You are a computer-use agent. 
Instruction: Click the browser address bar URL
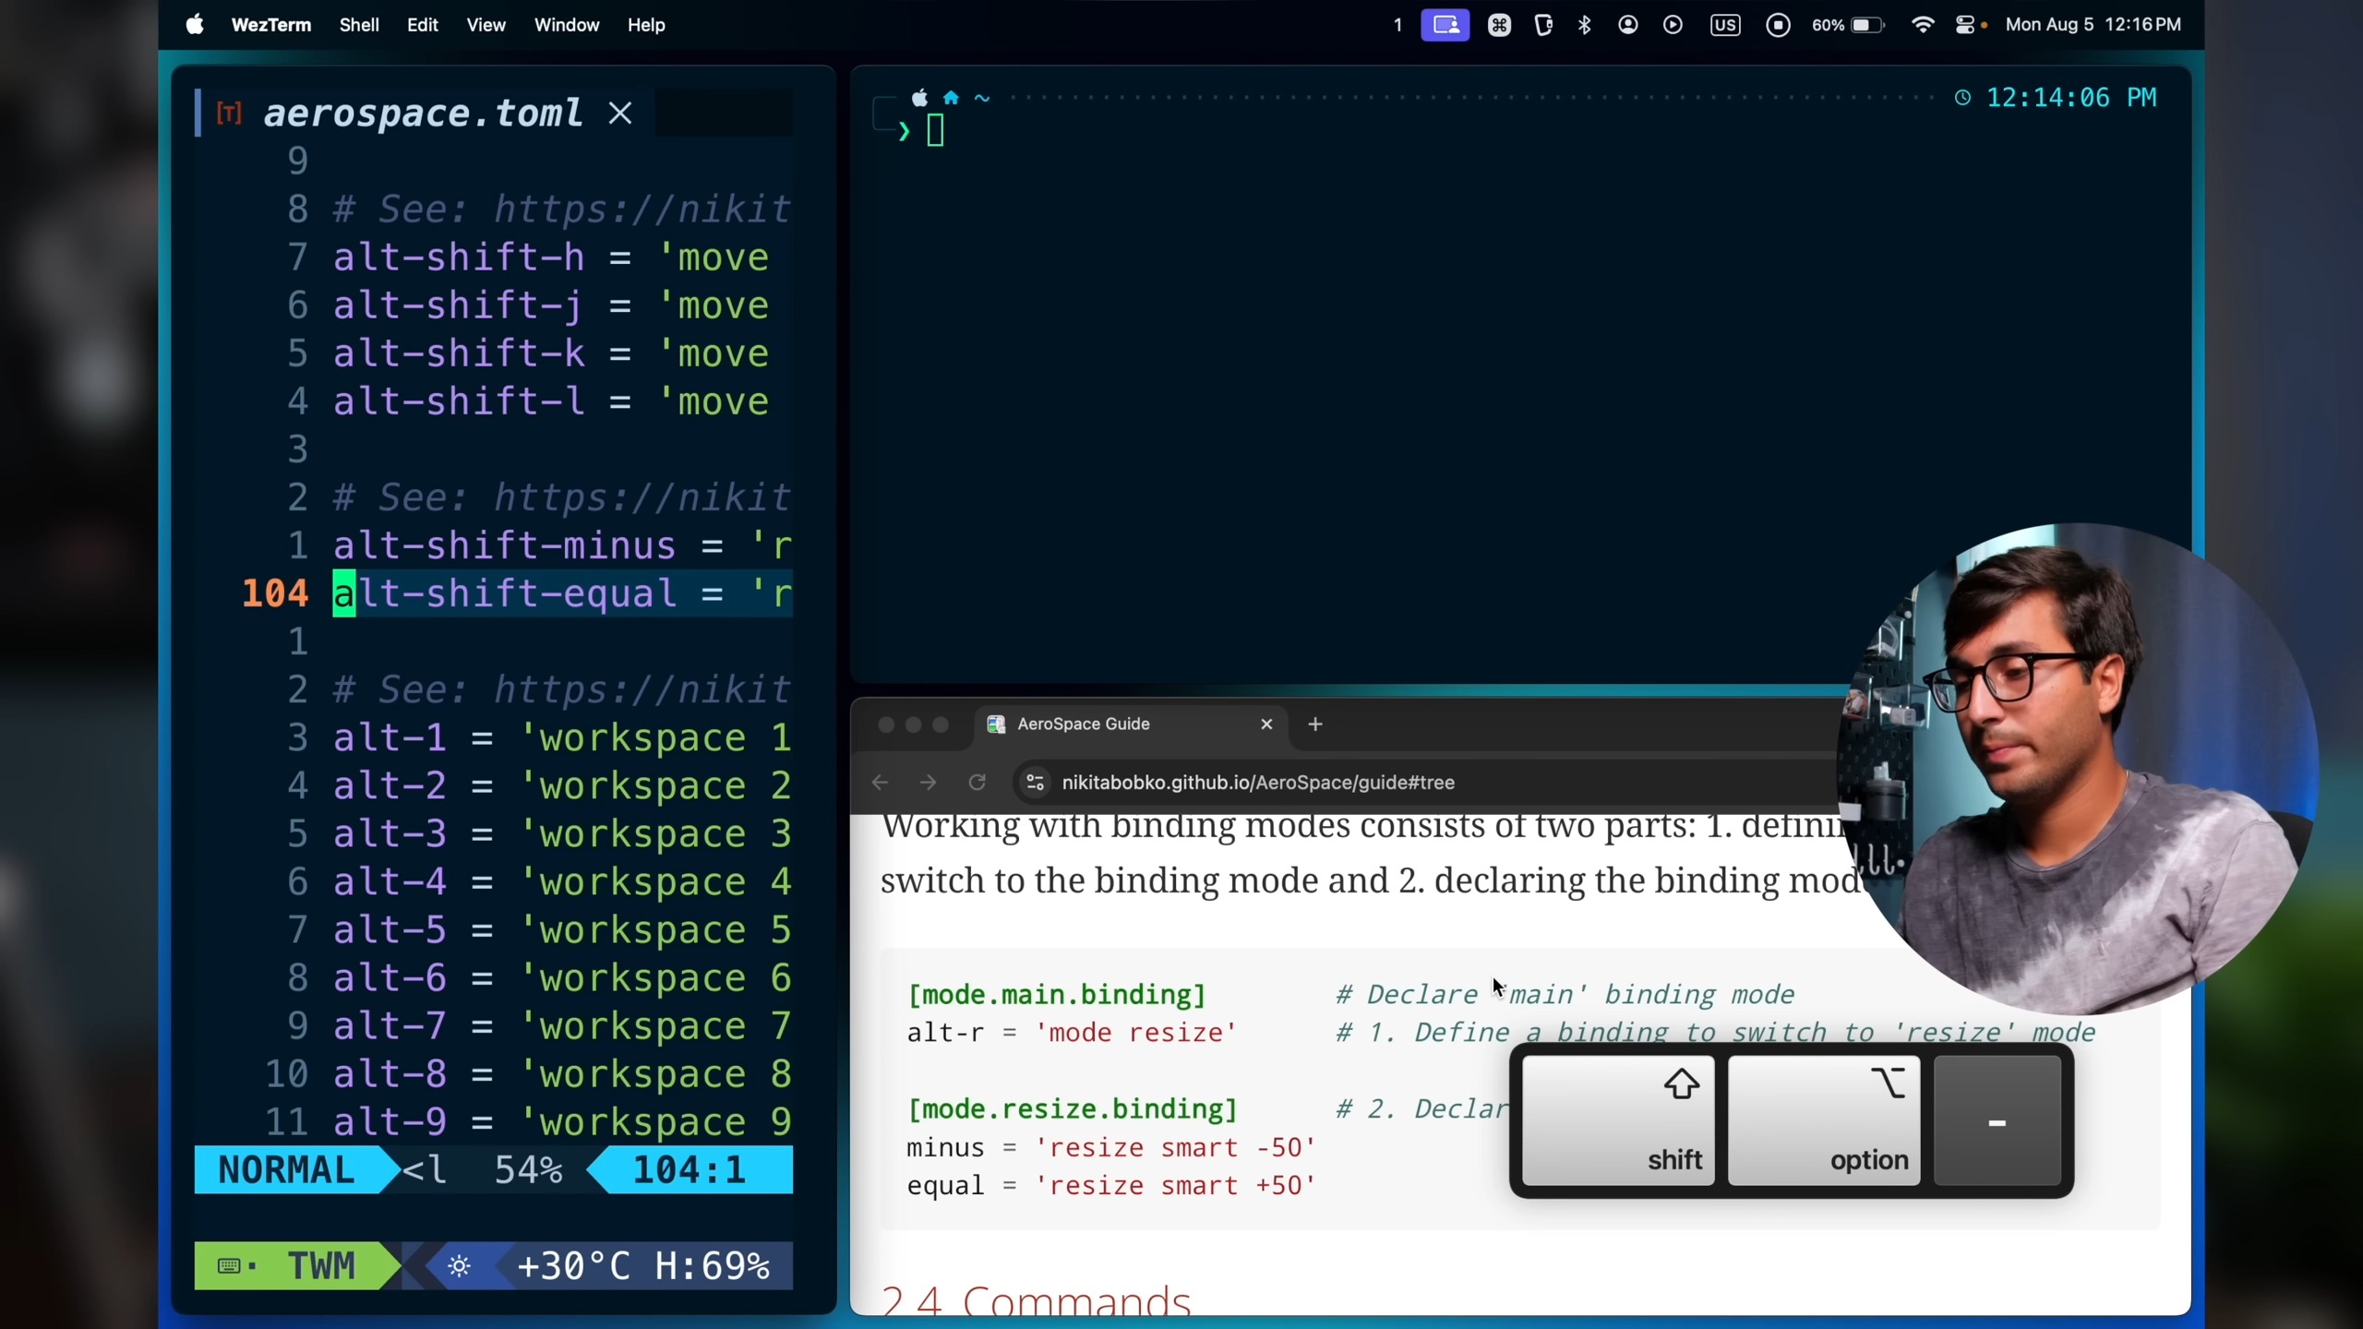pyautogui.click(x=1257, y=783)
